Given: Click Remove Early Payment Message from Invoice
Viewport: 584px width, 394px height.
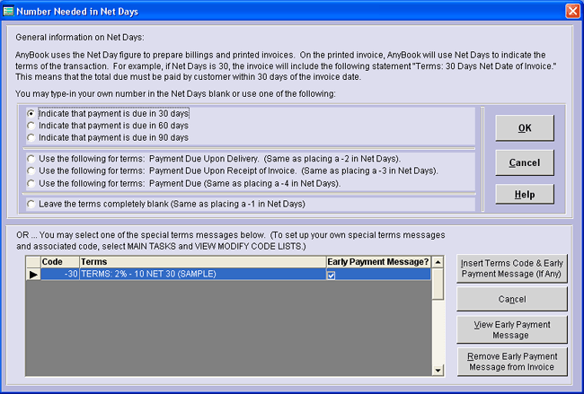Looking at the screenshot, I should pyautogui.click(x=511, y=361).
